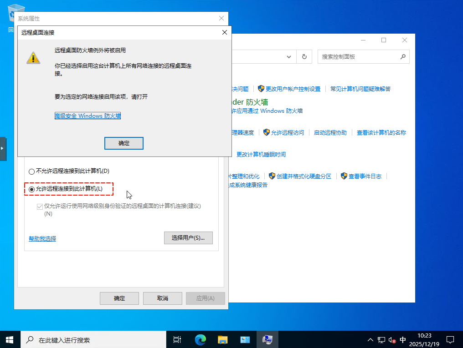Open the Windows Start menu
This screenshot has width=463, height=348.
(x=9, y=339)
